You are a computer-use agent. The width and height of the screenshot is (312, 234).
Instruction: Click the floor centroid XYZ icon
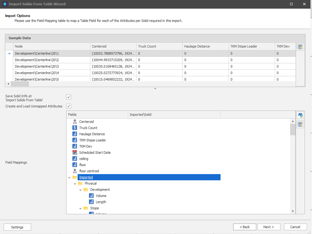click(x=75, y=171)
